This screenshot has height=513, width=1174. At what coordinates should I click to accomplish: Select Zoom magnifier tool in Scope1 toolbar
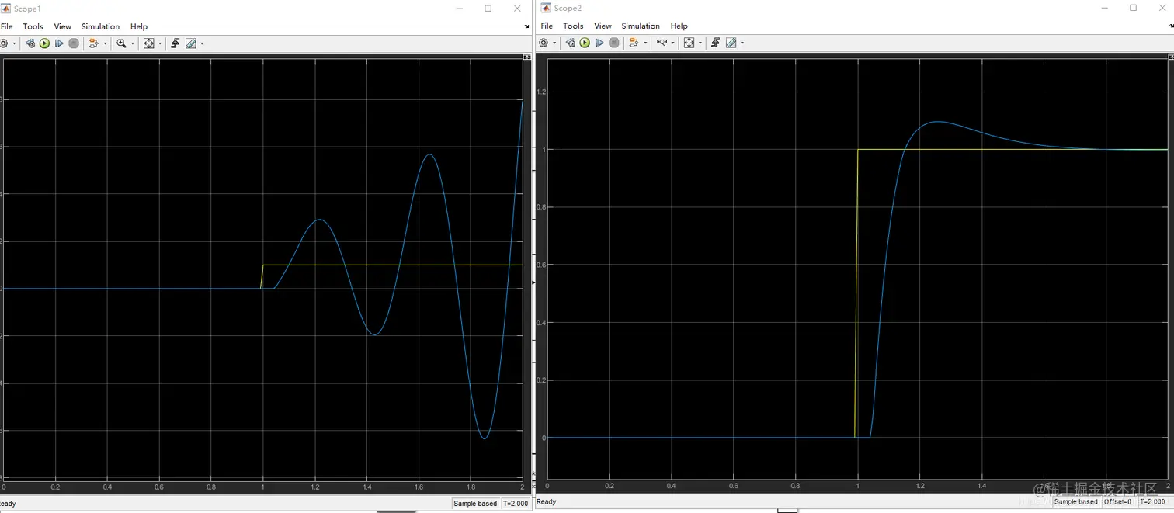click(x=121, y=43)
